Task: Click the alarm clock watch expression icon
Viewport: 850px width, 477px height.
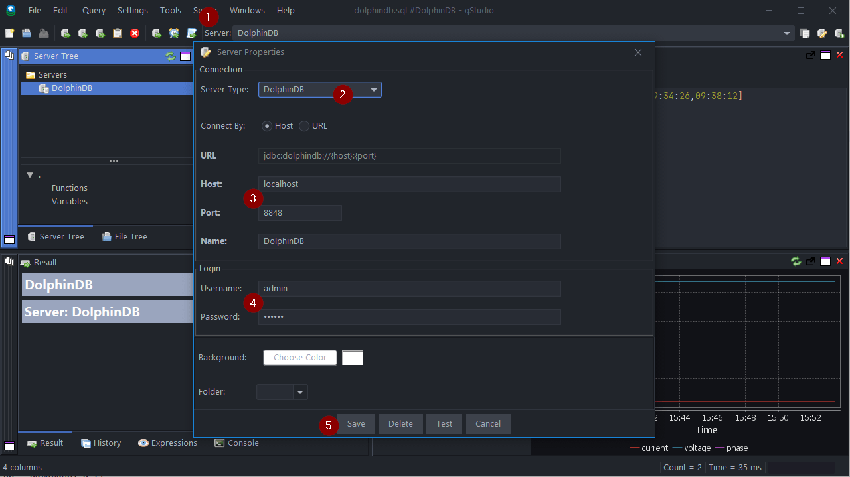Action: [174, 33]
